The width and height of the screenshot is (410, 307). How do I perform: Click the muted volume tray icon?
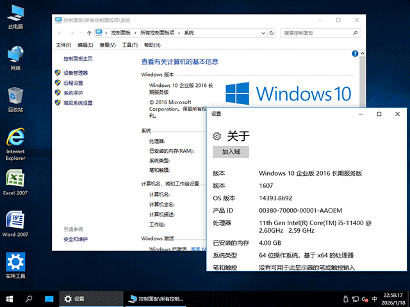point(365,299)
